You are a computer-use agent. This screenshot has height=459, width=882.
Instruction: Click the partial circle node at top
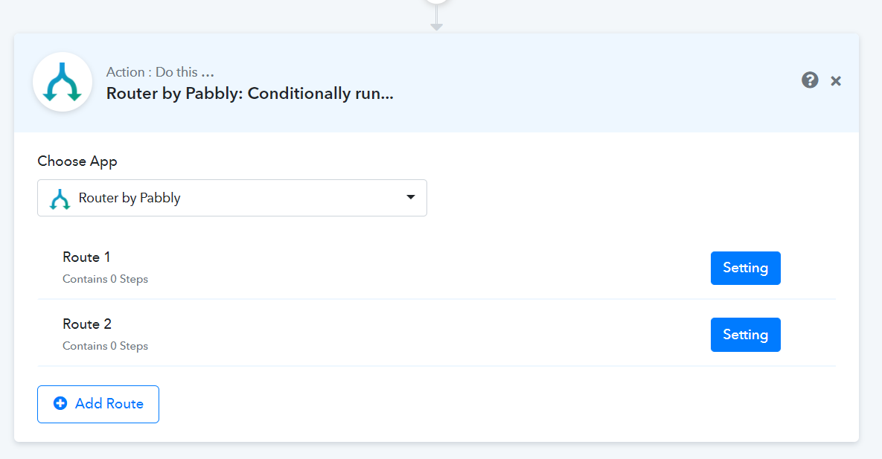coord(437,2)
